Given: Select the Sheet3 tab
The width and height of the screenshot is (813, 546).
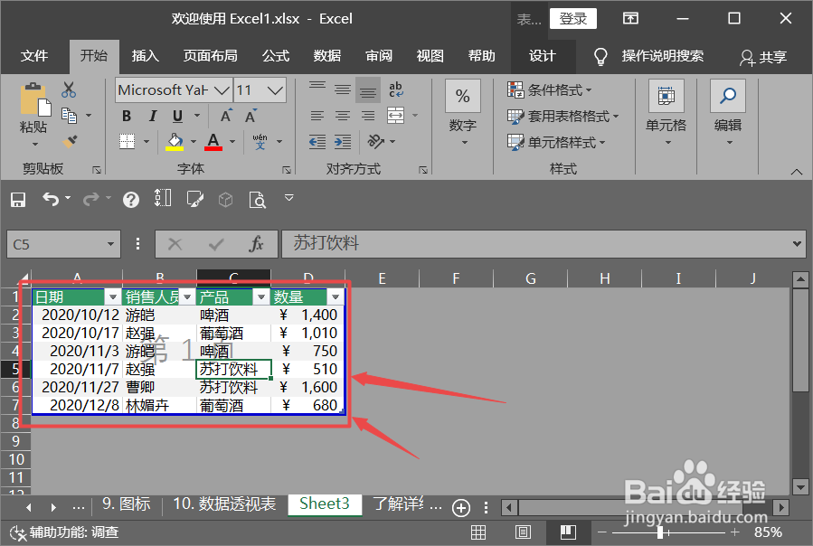Looking at the screenshot, I should point(324,504).
